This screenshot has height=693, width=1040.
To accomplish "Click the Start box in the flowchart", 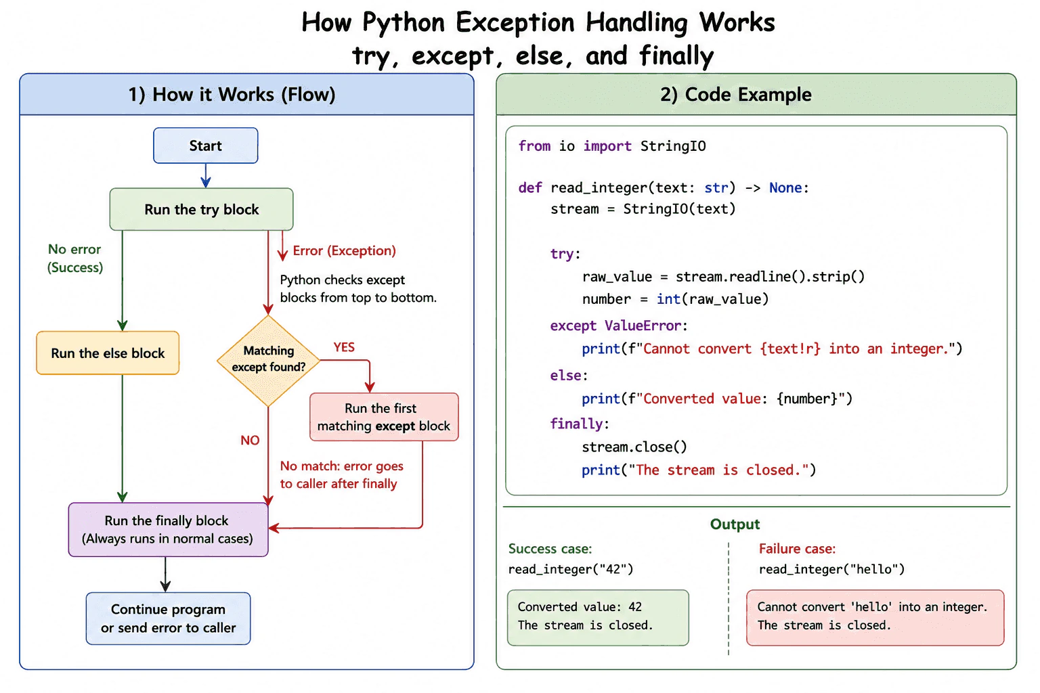I will click(205, 146).
